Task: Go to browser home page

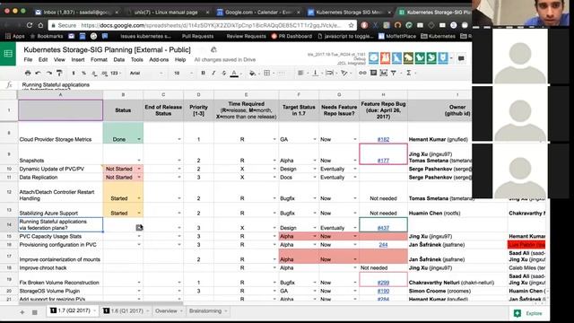Action: click(x=40, y=25)
